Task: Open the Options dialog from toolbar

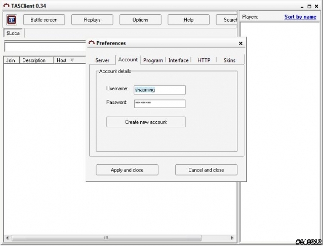Action: tap(140, 20)
